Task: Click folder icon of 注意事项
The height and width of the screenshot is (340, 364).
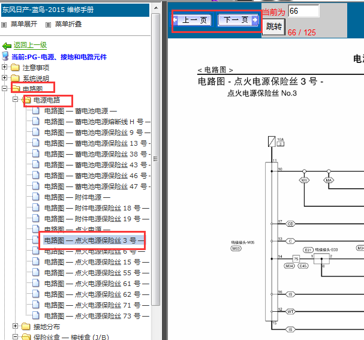Action: [15, 67]
